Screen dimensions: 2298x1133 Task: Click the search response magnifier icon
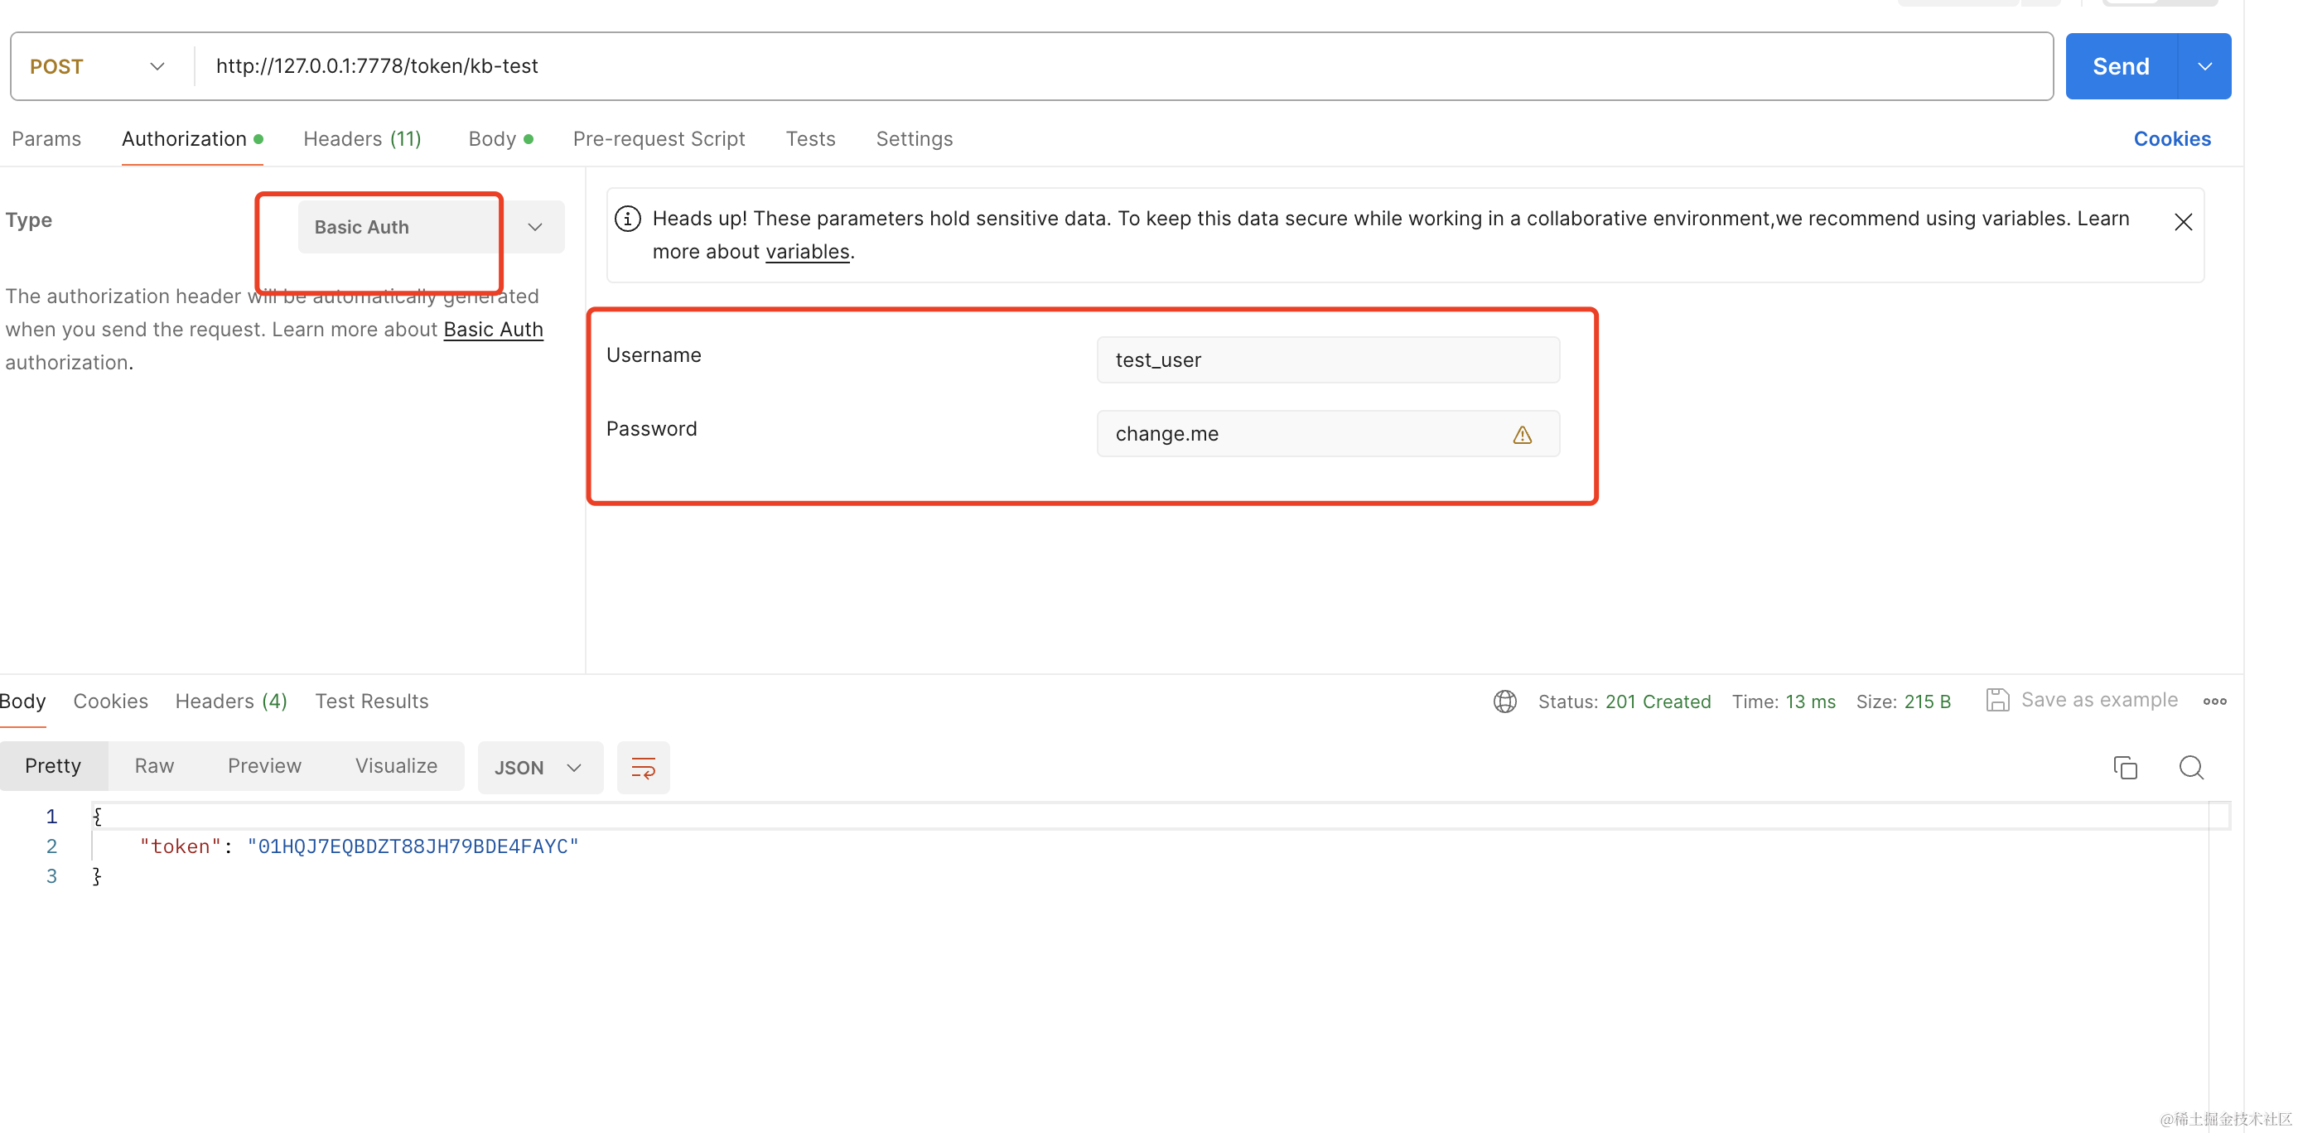[x=2191, y=767]
